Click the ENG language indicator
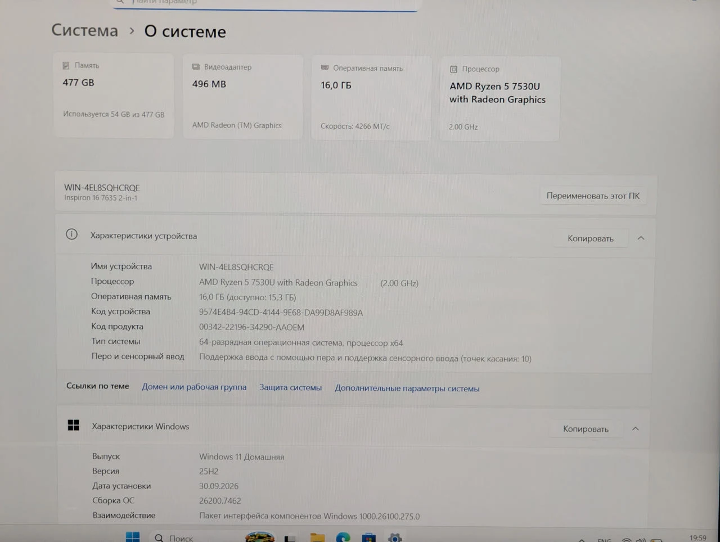Image resolution: width=720 pixels, height=542 pixels. (604, 540)
